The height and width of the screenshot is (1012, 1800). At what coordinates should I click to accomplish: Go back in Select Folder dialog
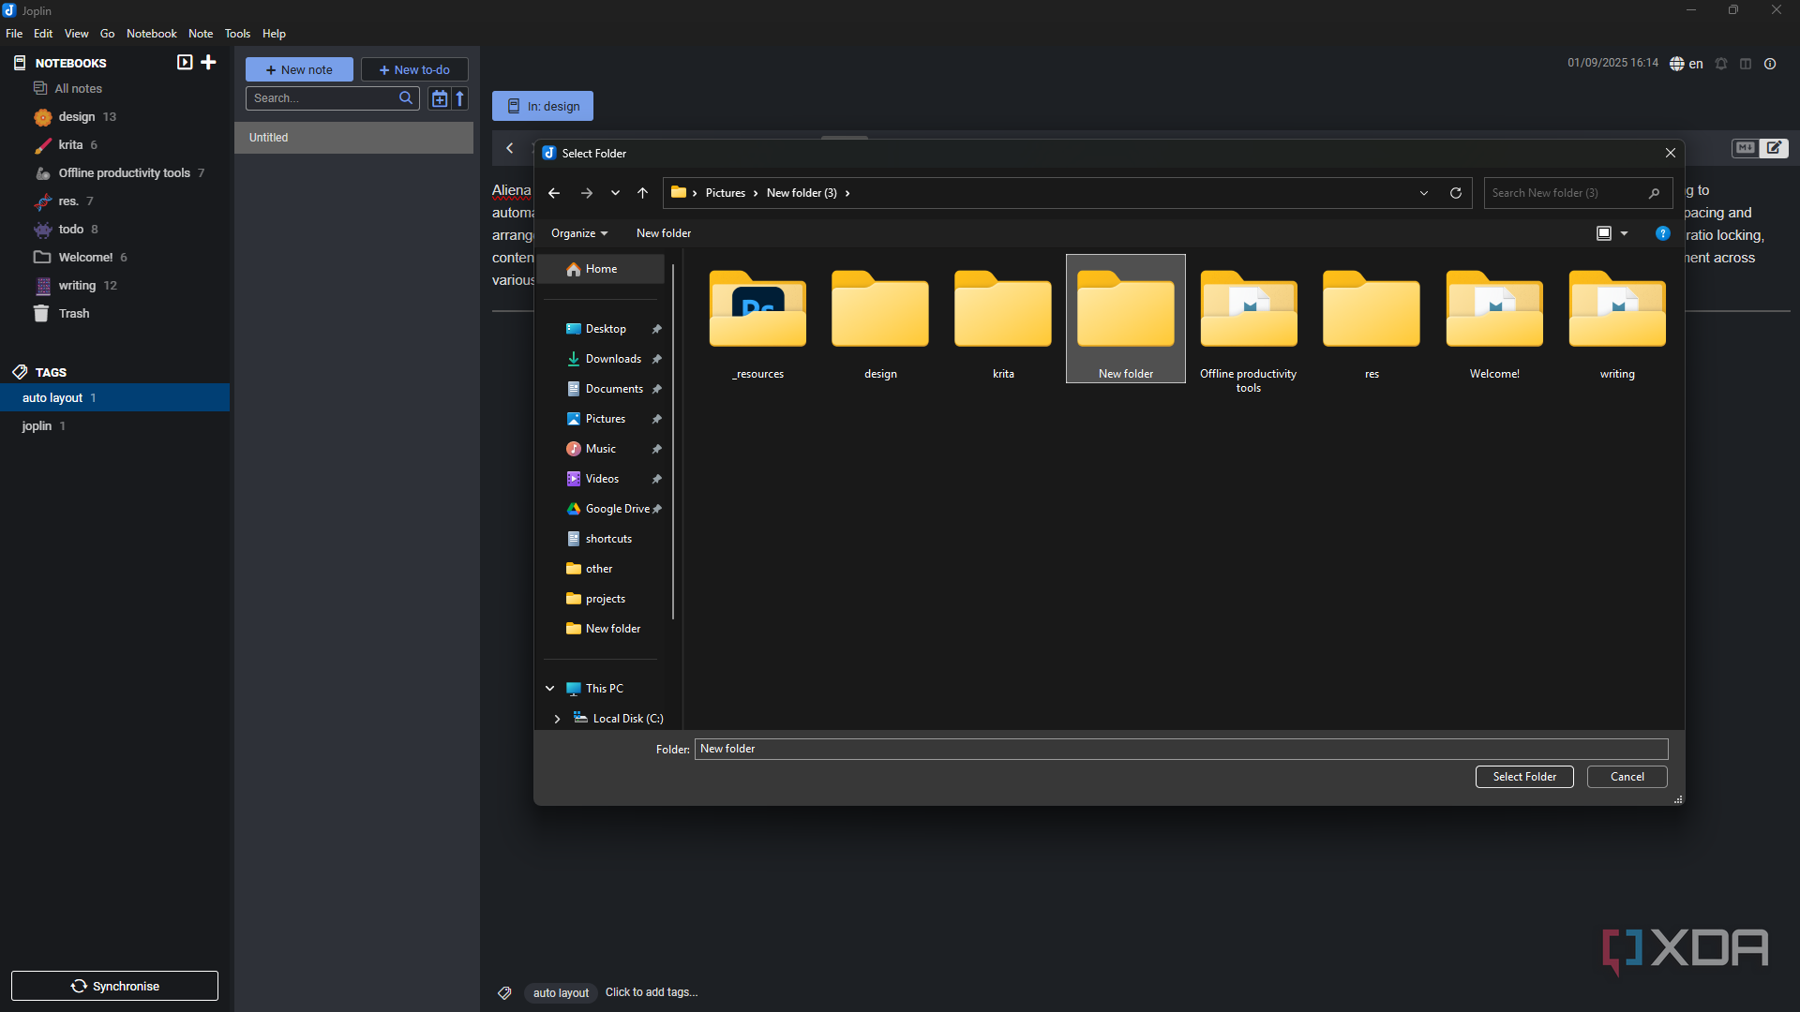(554, 193)
